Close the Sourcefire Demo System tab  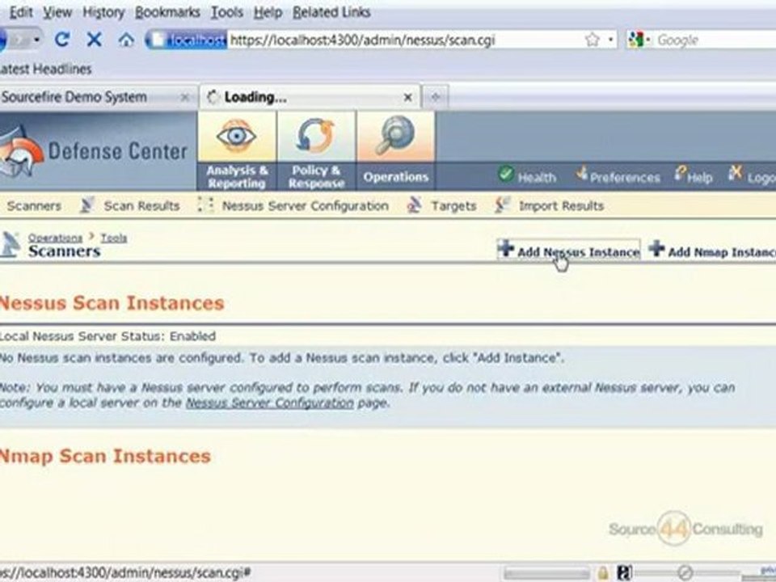[x=184, y=98]
